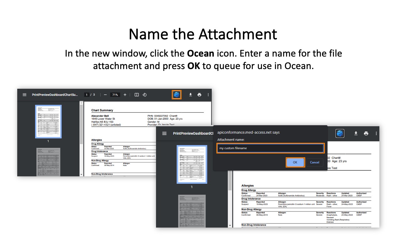The height and width of the screenshot is (250, 401).
Task: Download PDF in left viewer window
Action: [190, 95]
